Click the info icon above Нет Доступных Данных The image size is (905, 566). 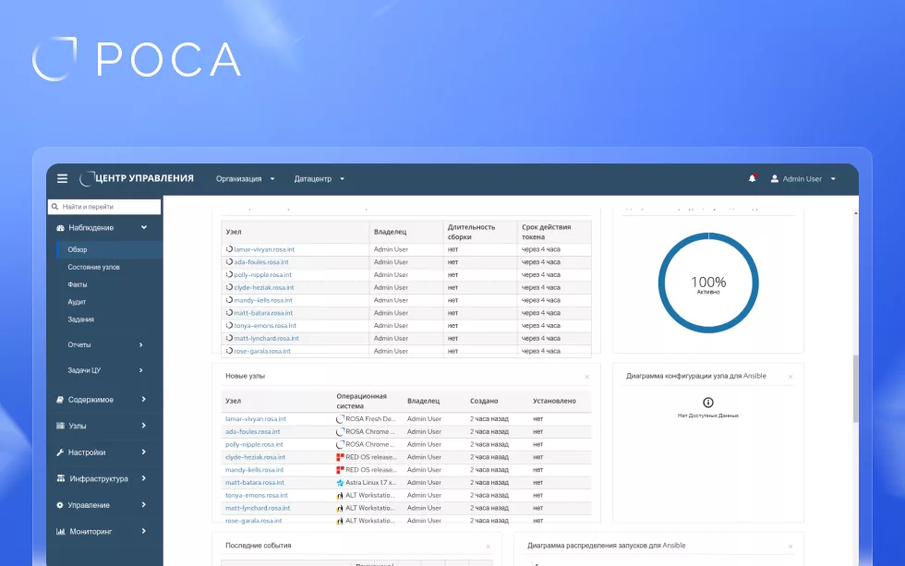click(x=708, y=403)
